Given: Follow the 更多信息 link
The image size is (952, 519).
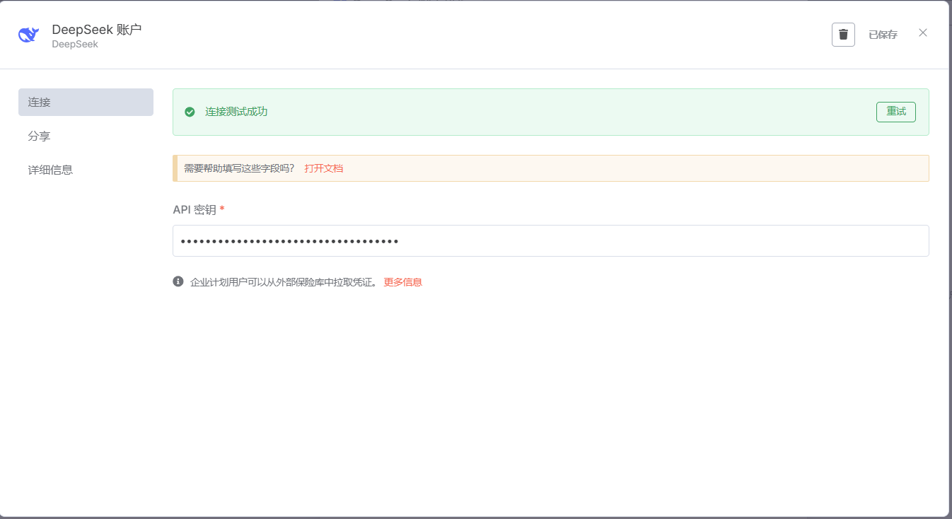Looking at the screenshot, I should point(403,282).
